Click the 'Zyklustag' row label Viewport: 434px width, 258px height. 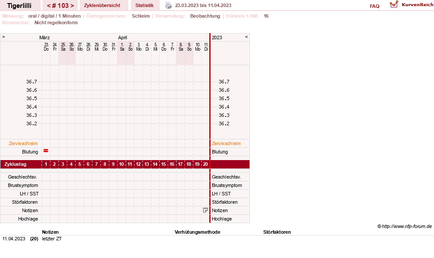point(15,164)
